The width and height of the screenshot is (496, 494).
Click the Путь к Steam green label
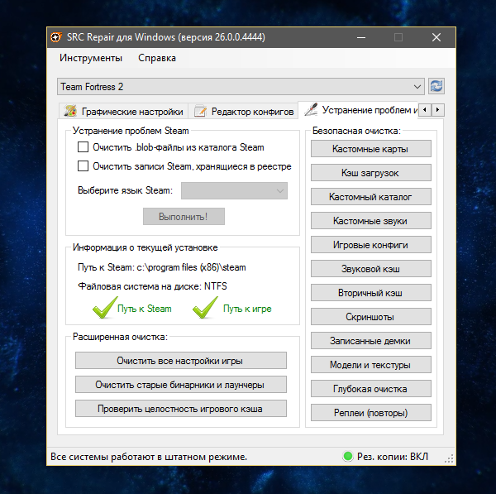point(145,309)
